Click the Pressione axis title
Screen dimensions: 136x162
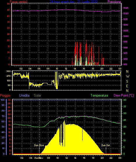114,2
